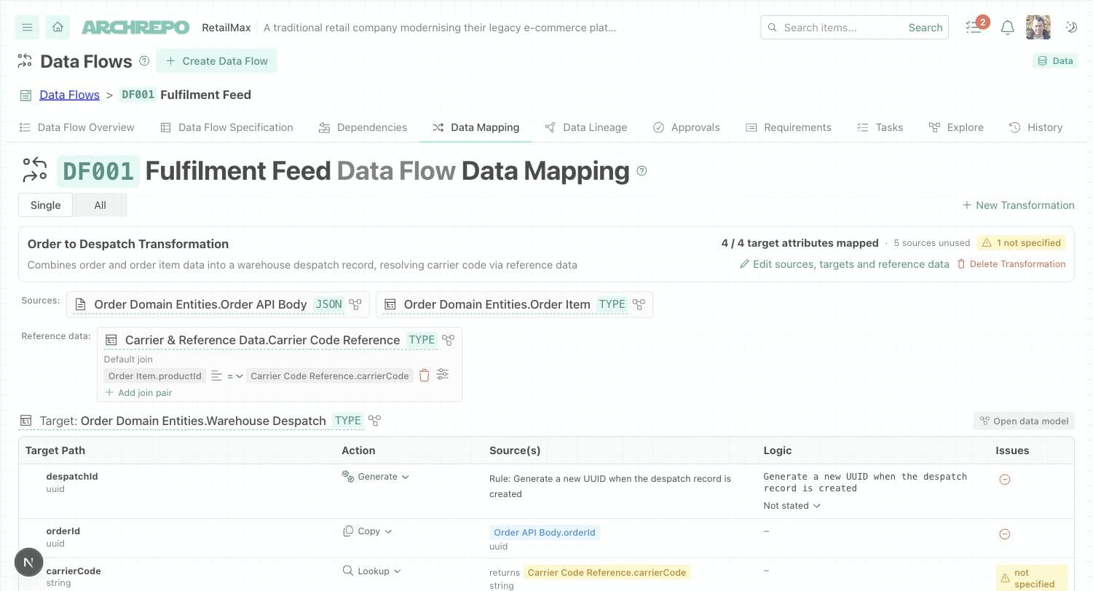
Task: Open the Generate action dropdown for despatchId
Action: 376,477
